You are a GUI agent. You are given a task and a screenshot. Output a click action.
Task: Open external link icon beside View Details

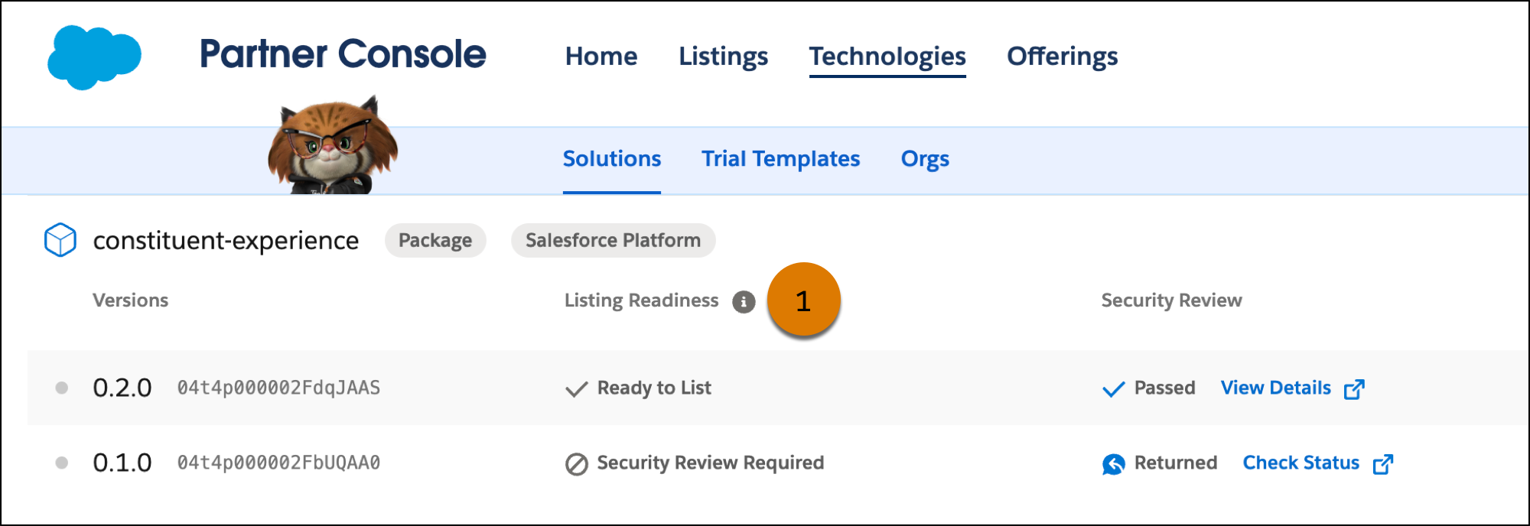tap(1354, 389)
